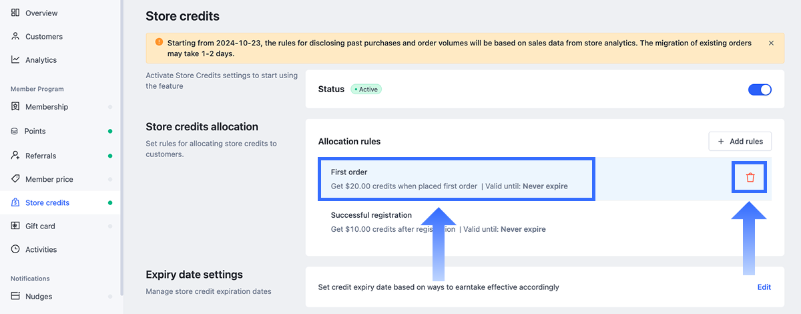The height and width of the screenshot is (314, 801).
Task: Click the Member price tag icon
Action: click(x=15, y=179)
